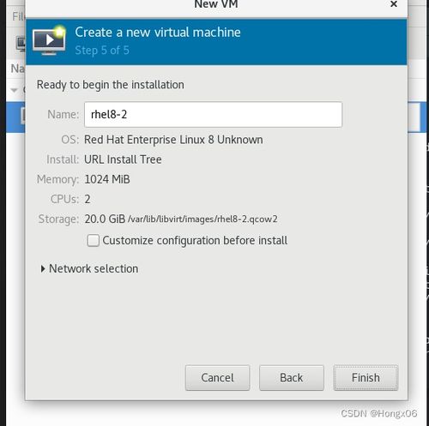Click the Finish button
This screenshot has width=429, height=426.
click(366, 378)
